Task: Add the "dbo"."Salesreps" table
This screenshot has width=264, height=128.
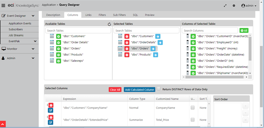Action: point(59,61)
